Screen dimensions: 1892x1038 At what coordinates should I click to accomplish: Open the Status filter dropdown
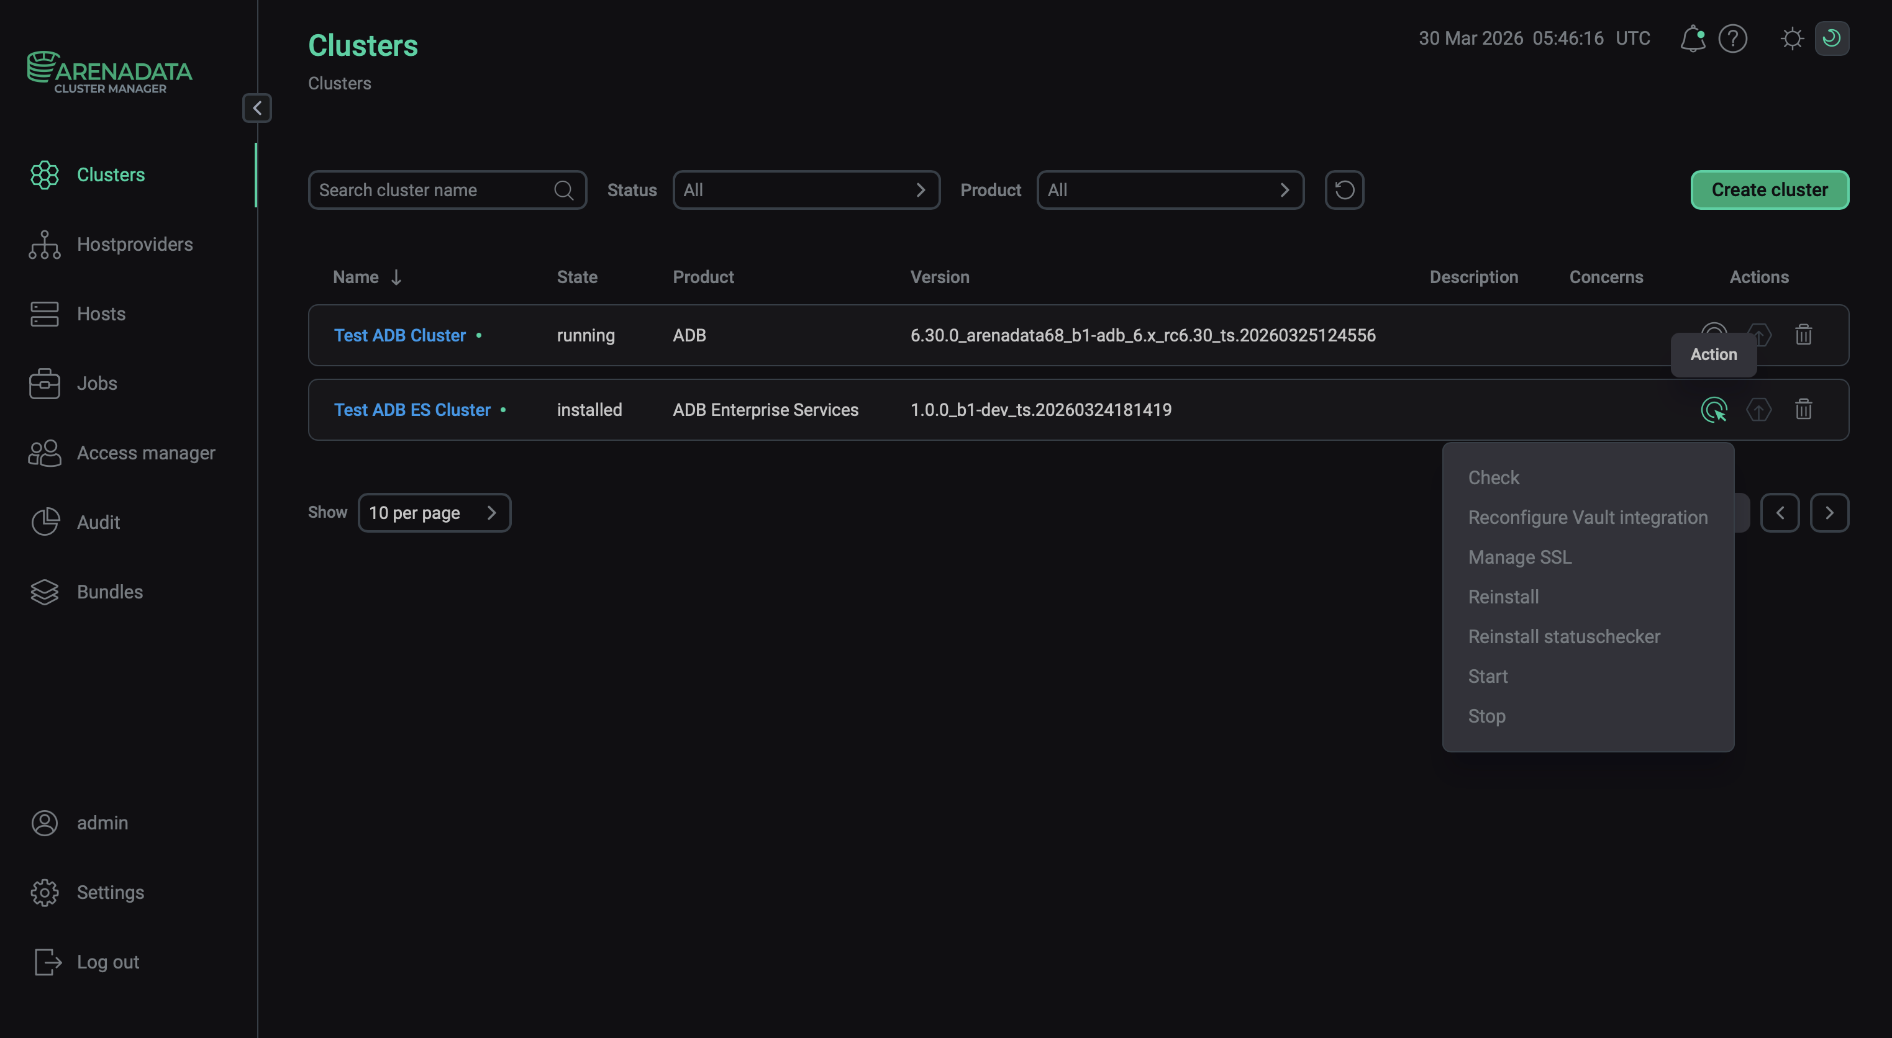(806, 189)
